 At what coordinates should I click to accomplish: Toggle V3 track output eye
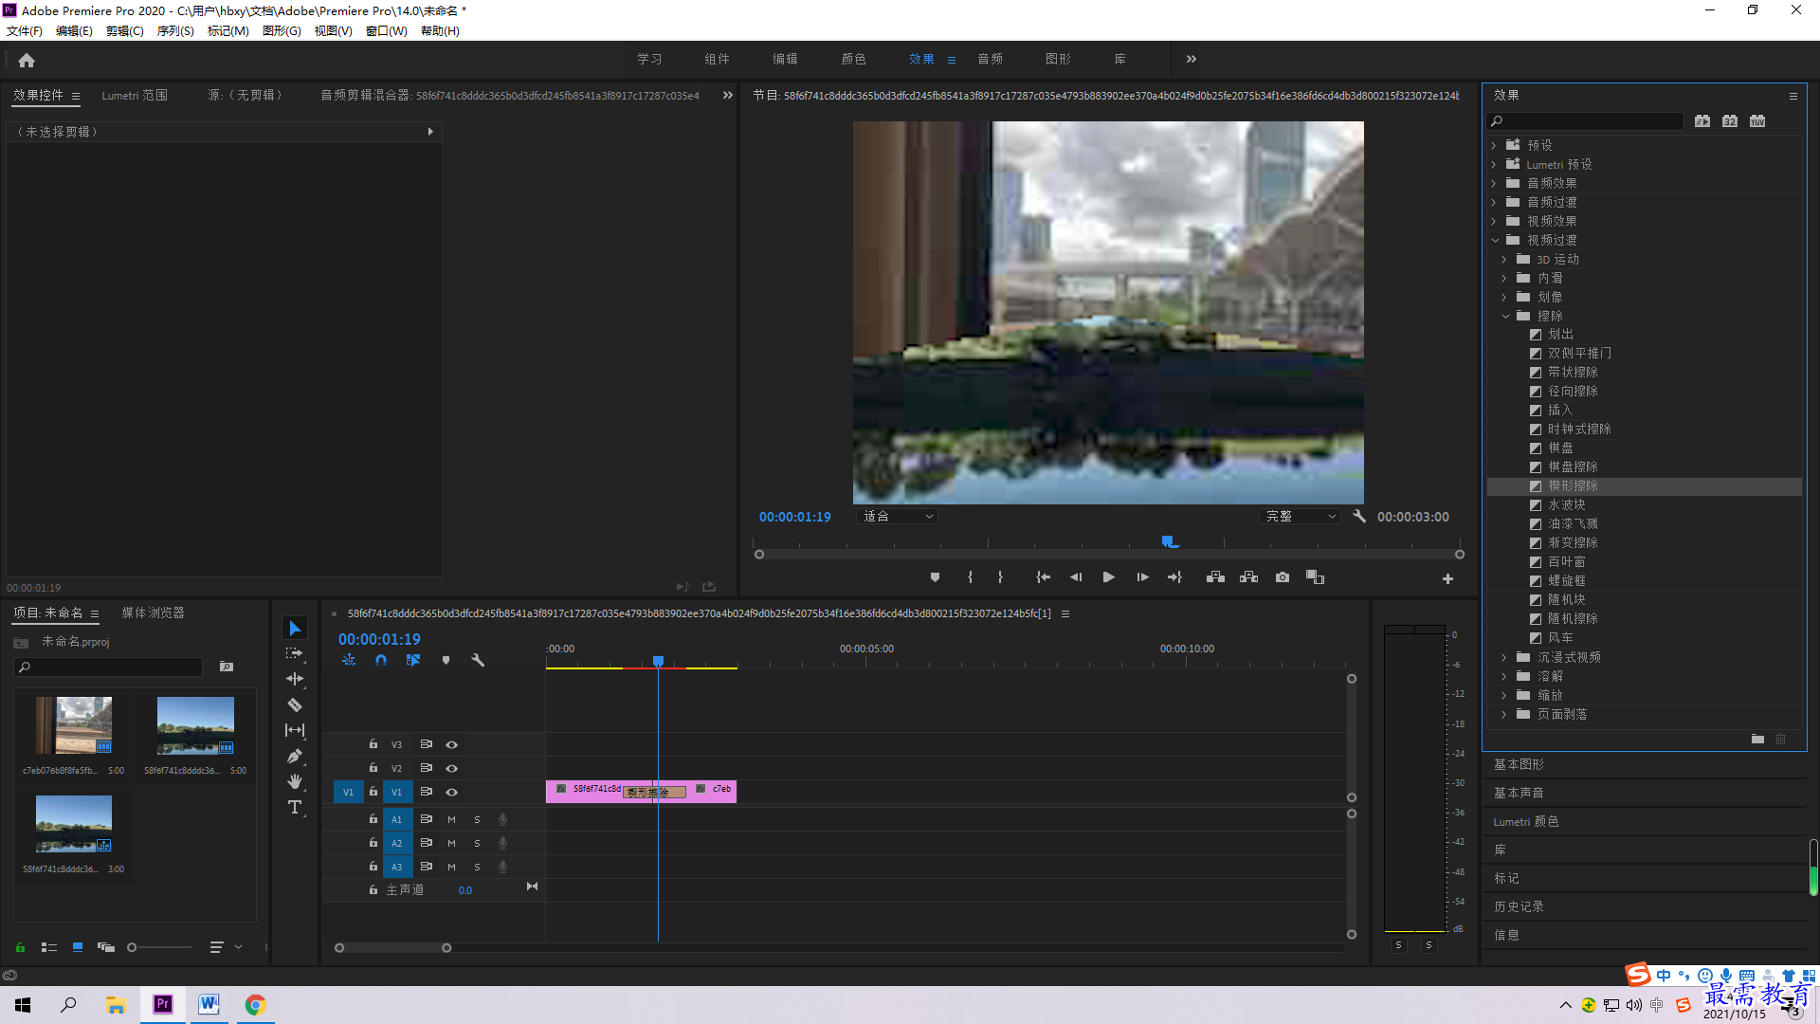coord(451,744)
